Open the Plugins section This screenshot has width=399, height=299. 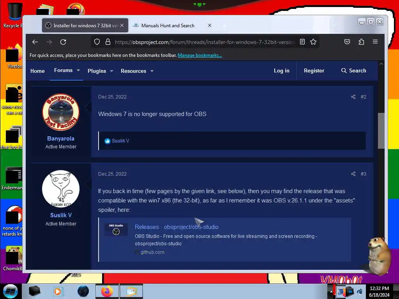pos(97,71)
